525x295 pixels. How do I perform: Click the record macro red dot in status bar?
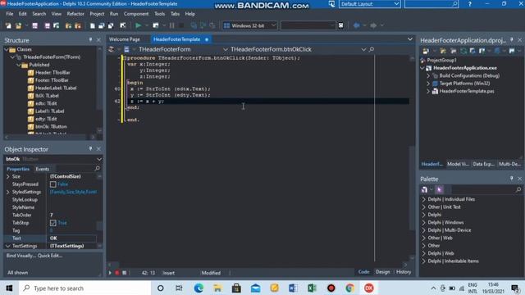[116, 273]
